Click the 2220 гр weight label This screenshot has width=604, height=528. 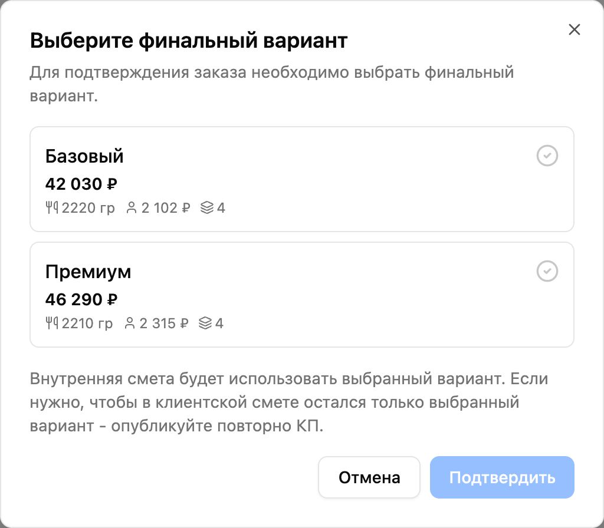pos(88,208)
